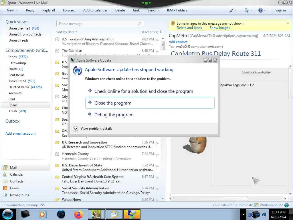The width and height of the screenshot is (293, 220).
Task: Click Forward in the toolbar
Action: tap(69, 10)
